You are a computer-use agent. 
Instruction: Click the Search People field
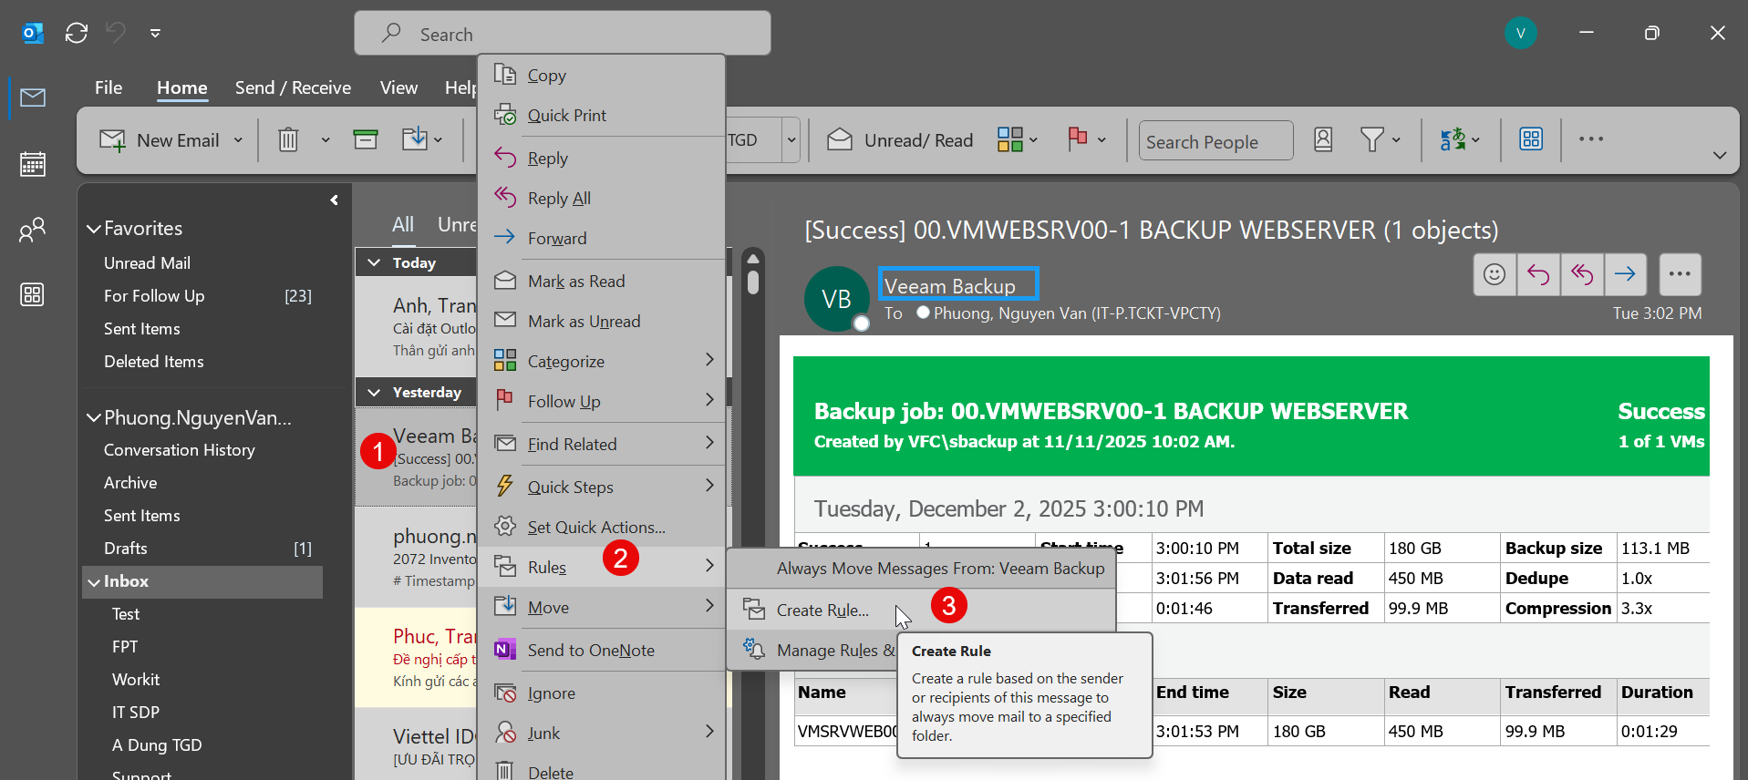(1215, 141)
